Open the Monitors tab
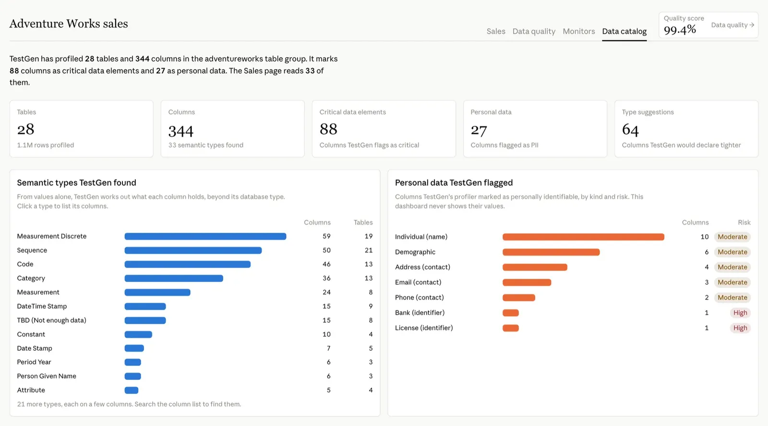The height and width of the screenshot is (426, 768). [x=578, y=31]
